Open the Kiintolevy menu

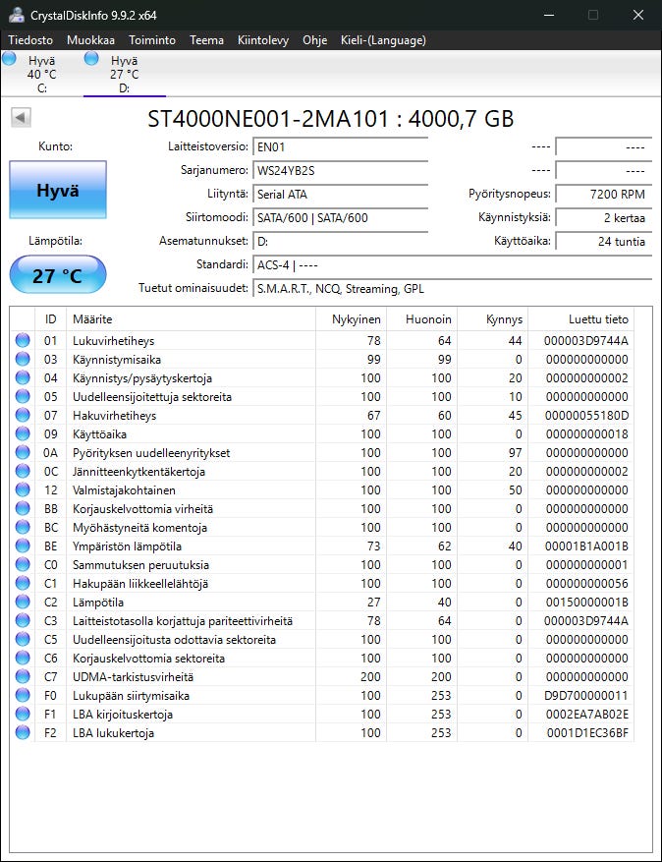(x=263, y=40)
